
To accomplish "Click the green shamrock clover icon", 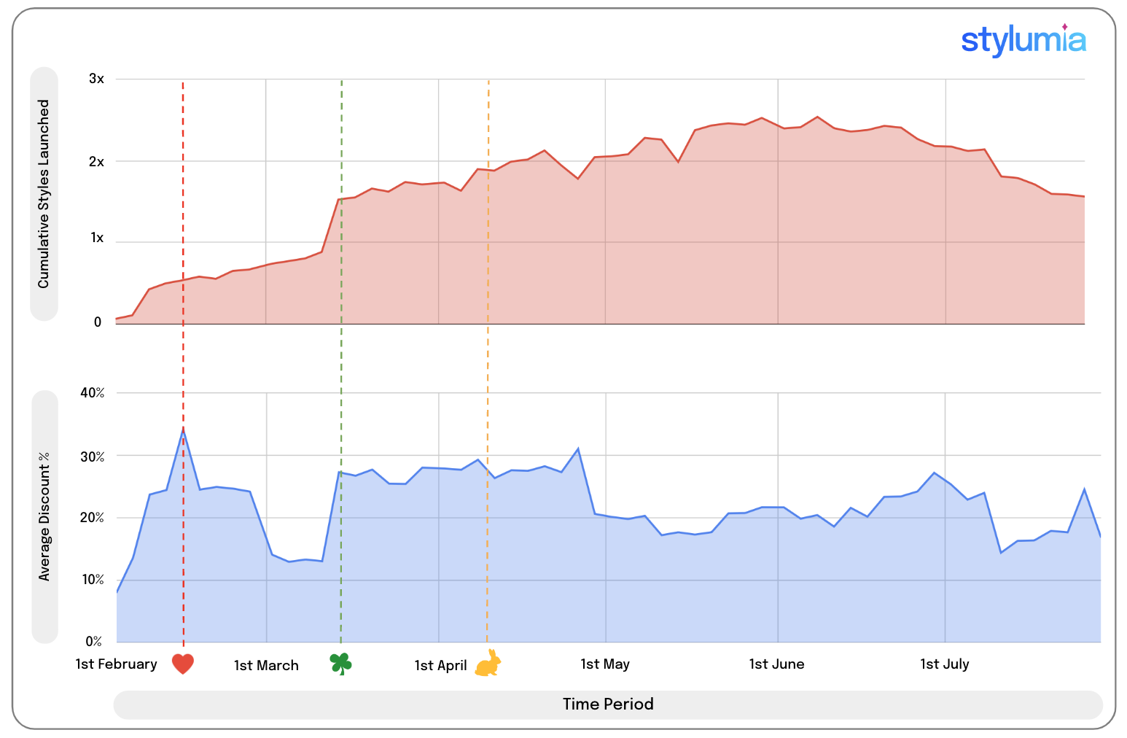I will 340,664.
